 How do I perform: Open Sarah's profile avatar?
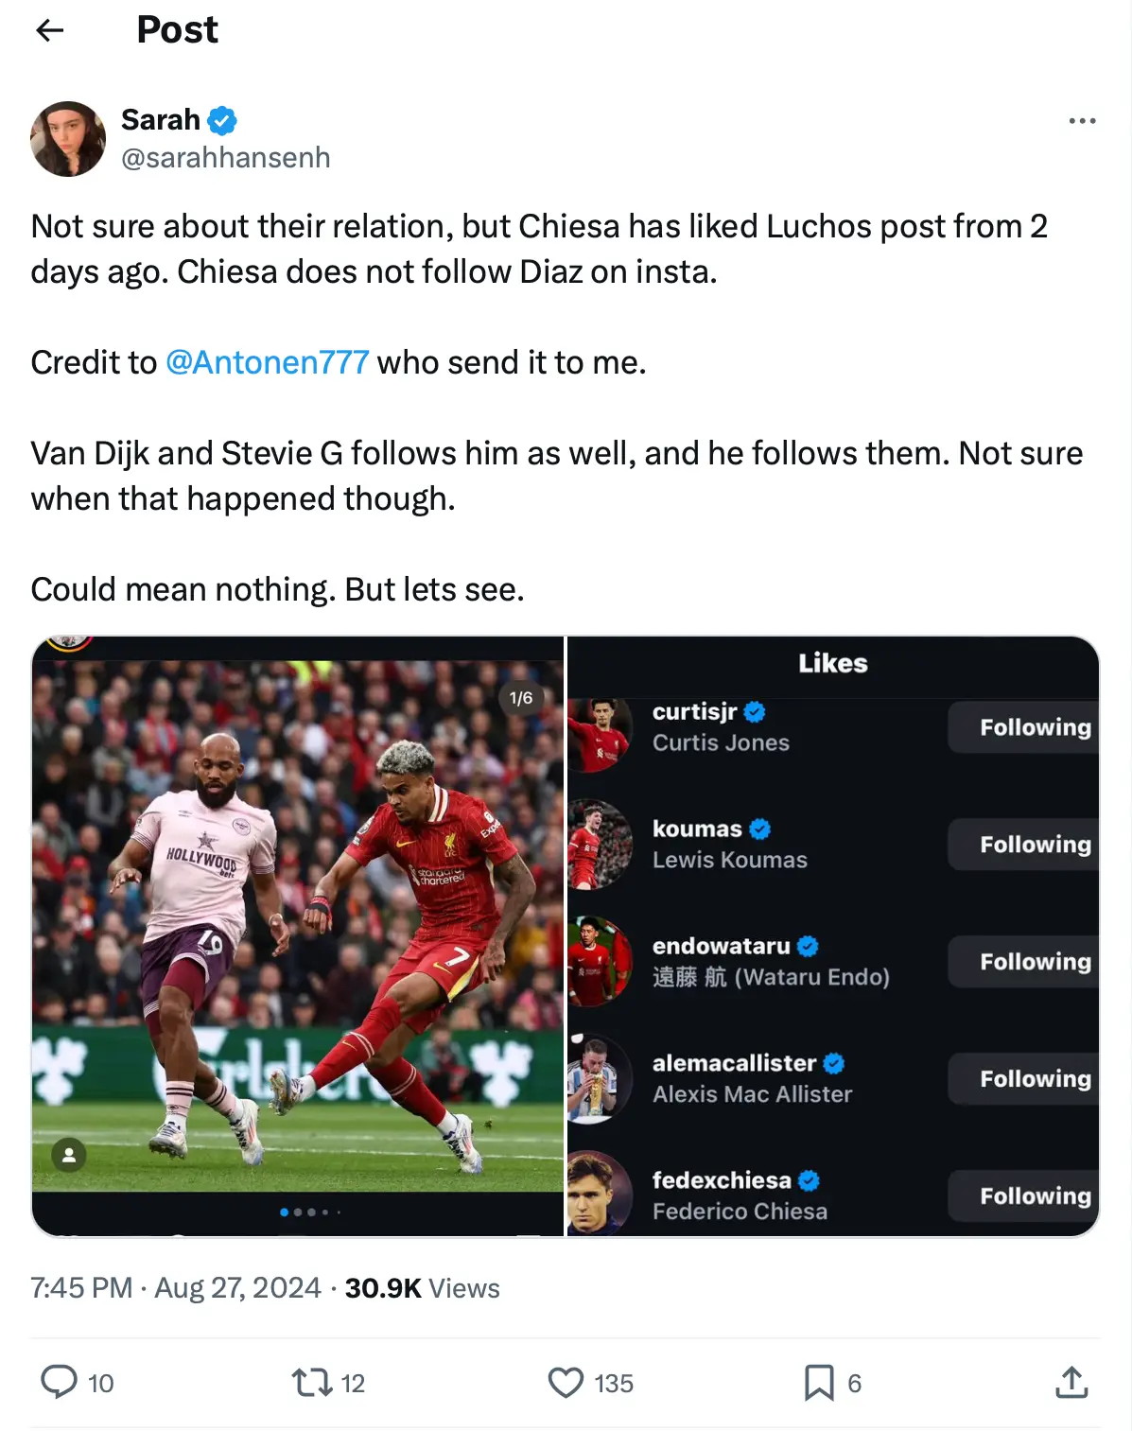pyautogui.click(x=68, y=139)
